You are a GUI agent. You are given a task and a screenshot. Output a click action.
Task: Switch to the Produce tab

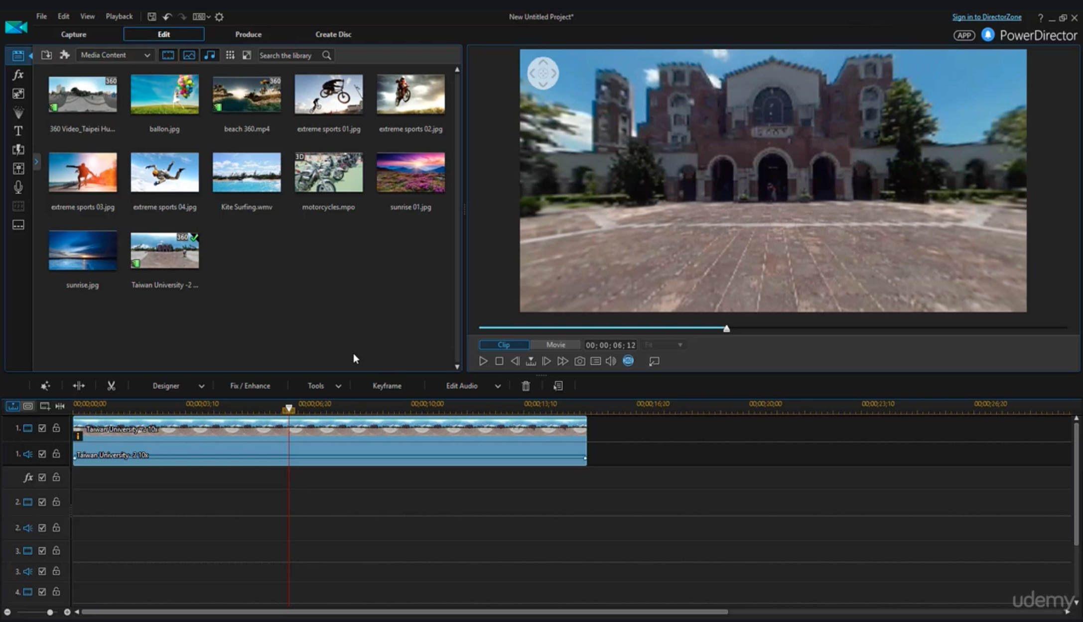pos(248,34)
